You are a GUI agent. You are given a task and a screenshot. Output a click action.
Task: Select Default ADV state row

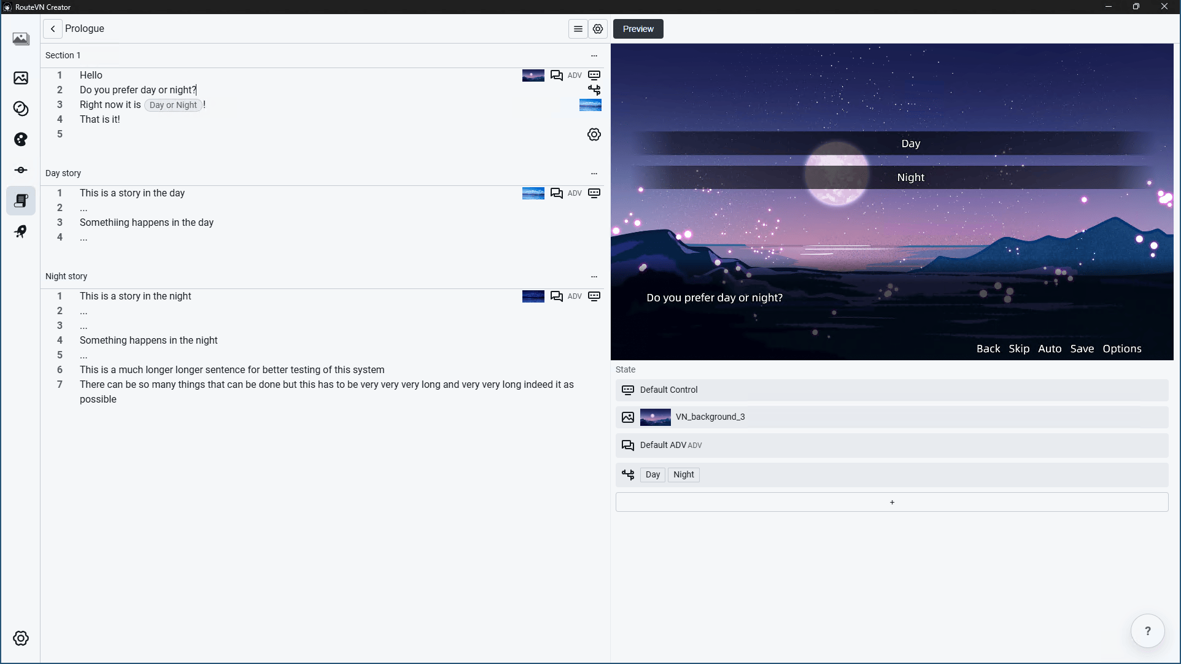(892, 445)
